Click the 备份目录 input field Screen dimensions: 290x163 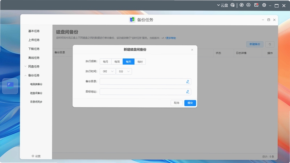tap(145, 81)
